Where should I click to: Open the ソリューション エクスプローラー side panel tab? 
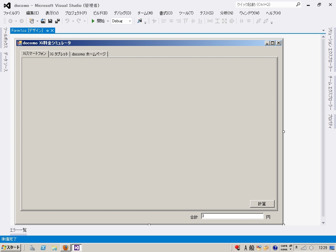coord(330,50)
